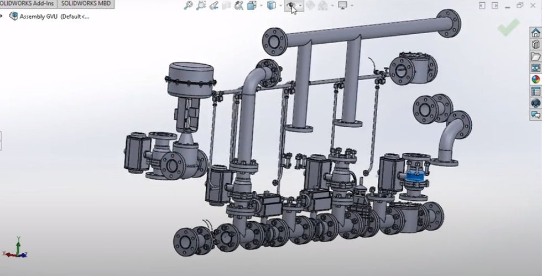Click the Dynamic Annotation Views icon
This screenshot has width=542, height=276.
(x=239, y=5)
